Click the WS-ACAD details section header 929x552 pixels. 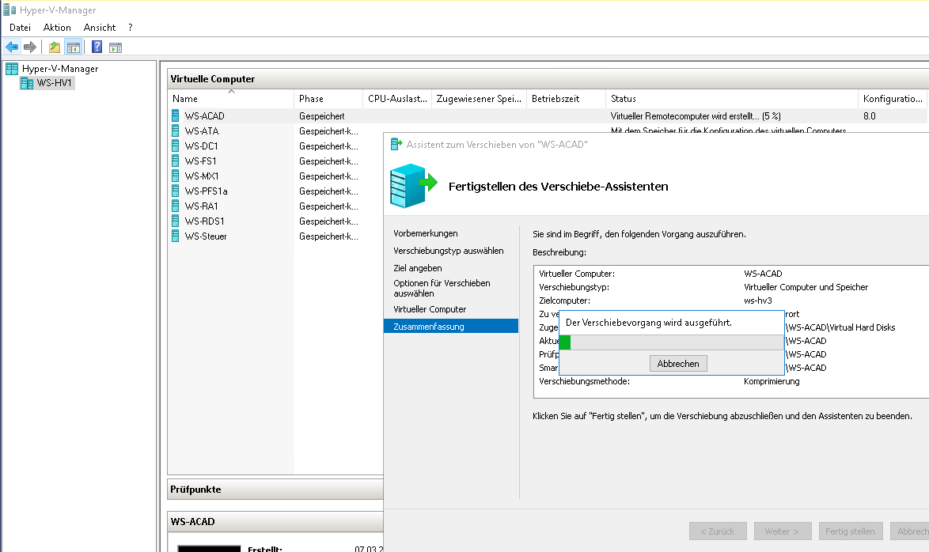[275, 522]
